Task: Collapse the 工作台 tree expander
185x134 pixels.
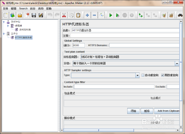Action: pyautogui.click(x=4, y=34)
